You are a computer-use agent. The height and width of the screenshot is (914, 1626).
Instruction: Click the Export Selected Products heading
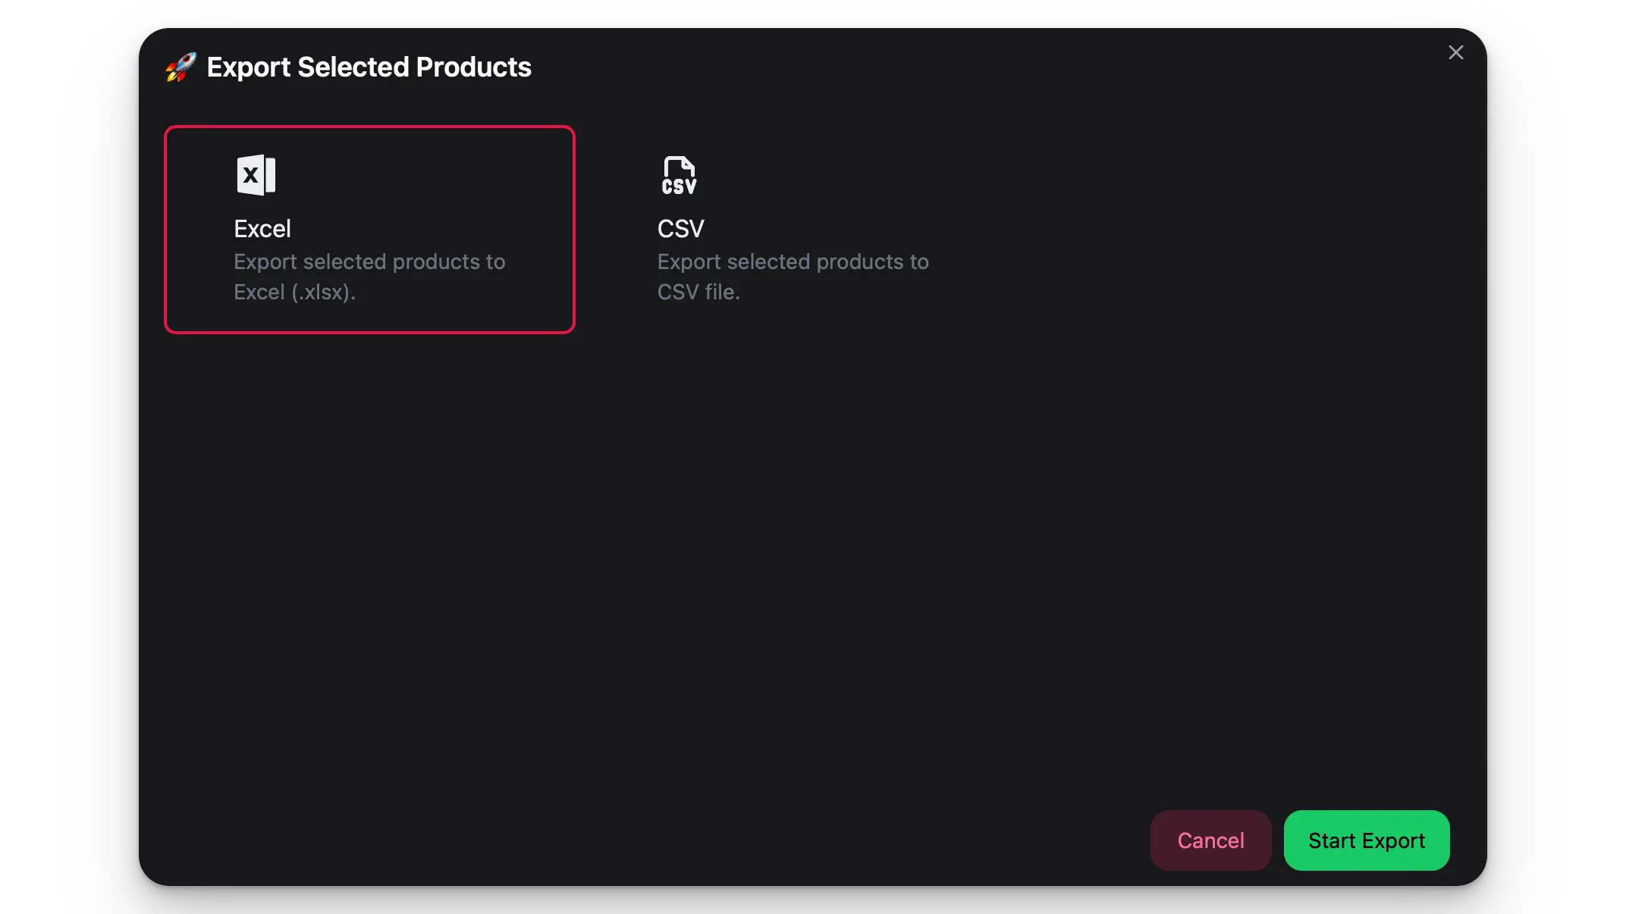[x=369, y=67]
